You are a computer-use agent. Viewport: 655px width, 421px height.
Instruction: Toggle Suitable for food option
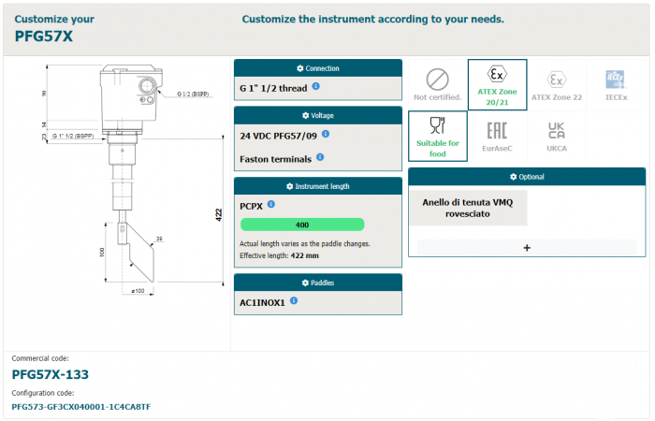(437, 137)
